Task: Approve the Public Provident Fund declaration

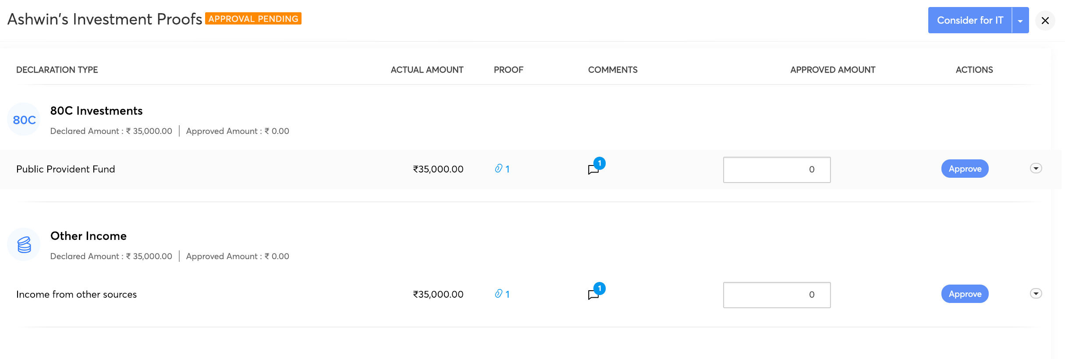Action: [965, 169]
